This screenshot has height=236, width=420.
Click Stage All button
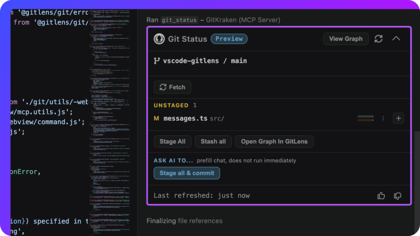click(172, 141)
